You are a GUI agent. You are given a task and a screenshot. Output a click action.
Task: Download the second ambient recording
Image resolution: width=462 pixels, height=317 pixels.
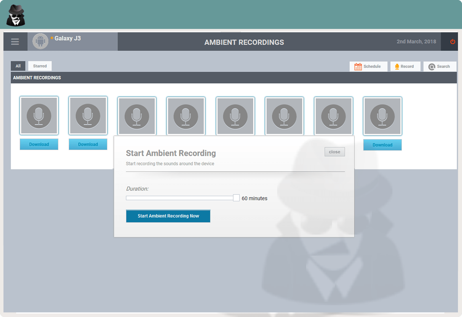pyautogui.click(x=88, y=144)
